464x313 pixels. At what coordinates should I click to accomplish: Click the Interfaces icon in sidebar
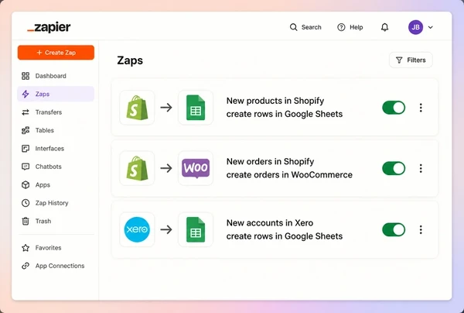(26, 149)
